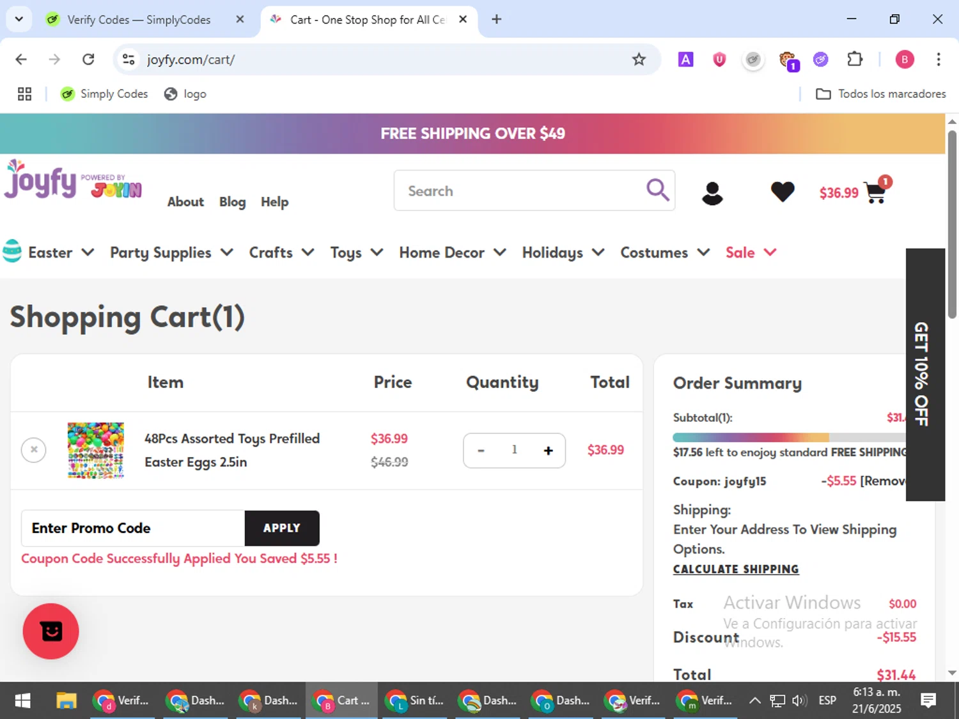Decrease quantity with the minus button
959x719 pixels.
point(481,451)
